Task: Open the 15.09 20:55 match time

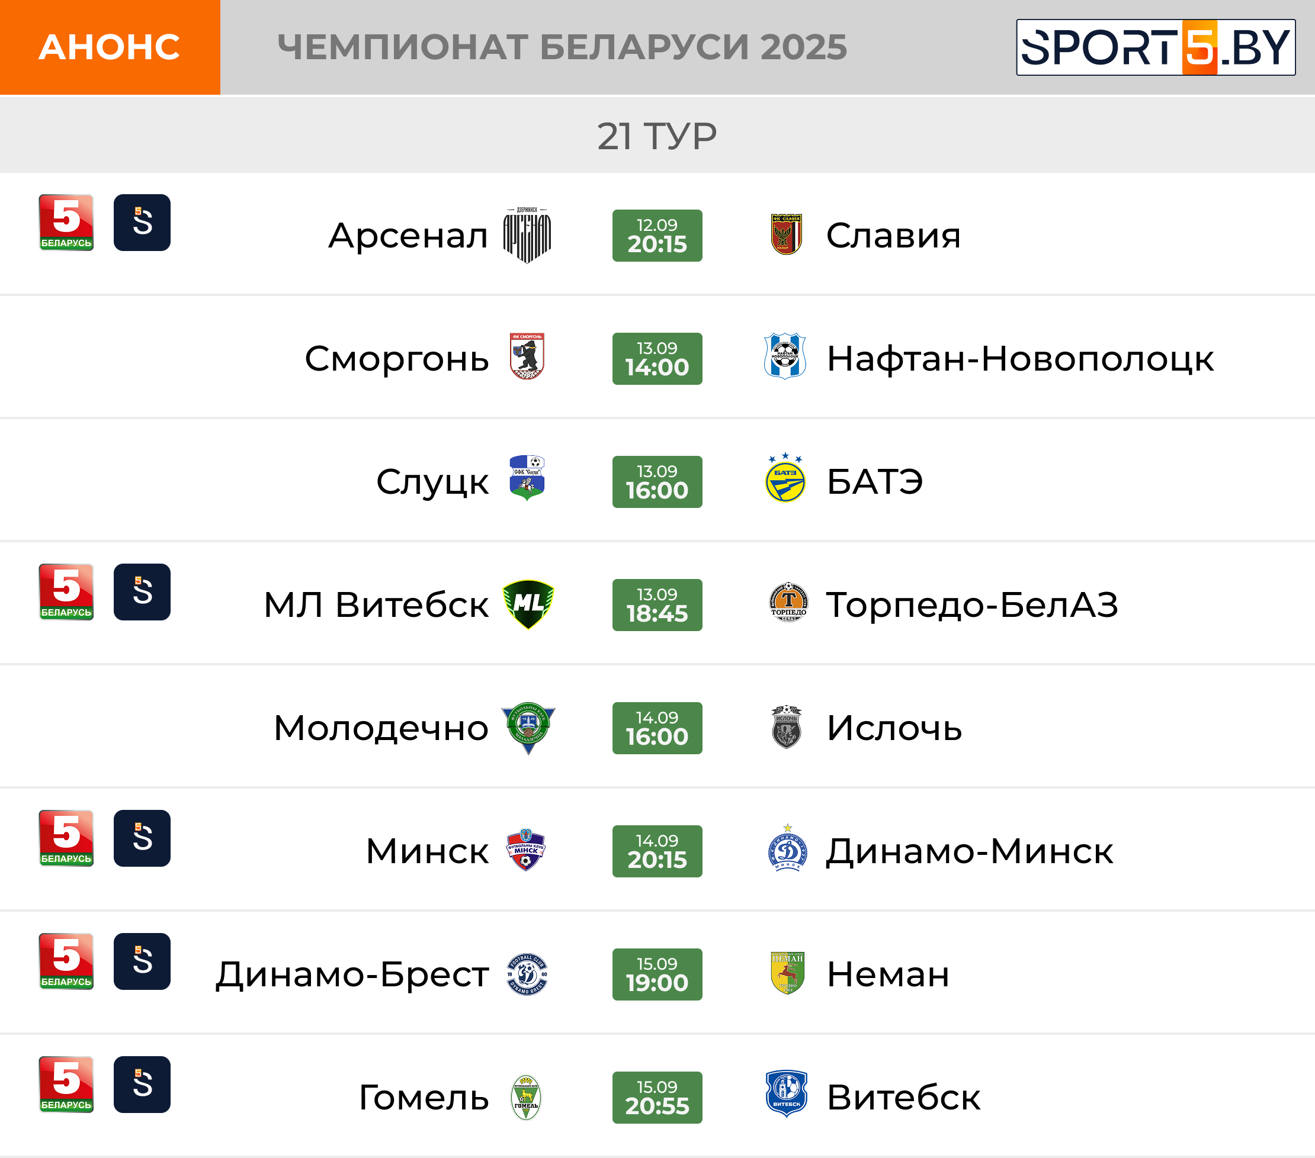Action: click(x=657, y=1098)
